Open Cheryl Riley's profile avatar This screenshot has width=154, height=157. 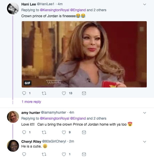pos(13,146)
